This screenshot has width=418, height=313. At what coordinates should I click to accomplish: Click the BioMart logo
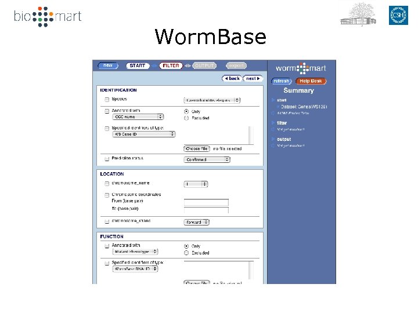click(x=48, y=16)
